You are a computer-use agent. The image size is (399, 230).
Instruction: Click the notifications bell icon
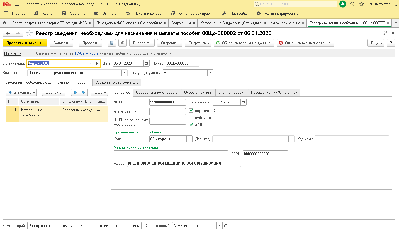coord(343,4)
